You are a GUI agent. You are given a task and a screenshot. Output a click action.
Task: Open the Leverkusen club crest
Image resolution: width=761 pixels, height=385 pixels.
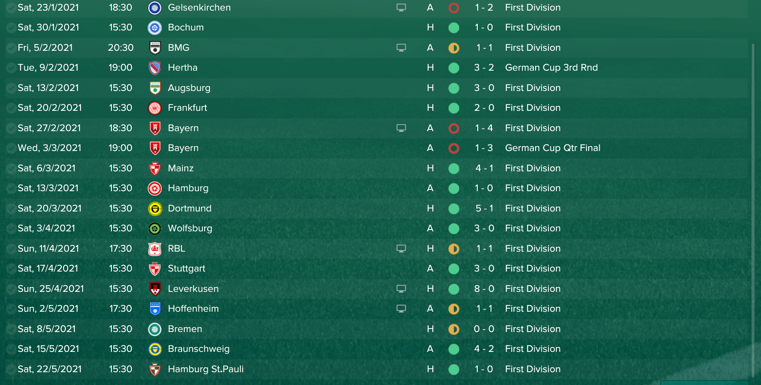pos(155,289)
